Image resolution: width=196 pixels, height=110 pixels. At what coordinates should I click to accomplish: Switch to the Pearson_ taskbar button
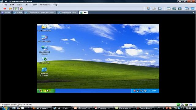(x=103, y=108)
